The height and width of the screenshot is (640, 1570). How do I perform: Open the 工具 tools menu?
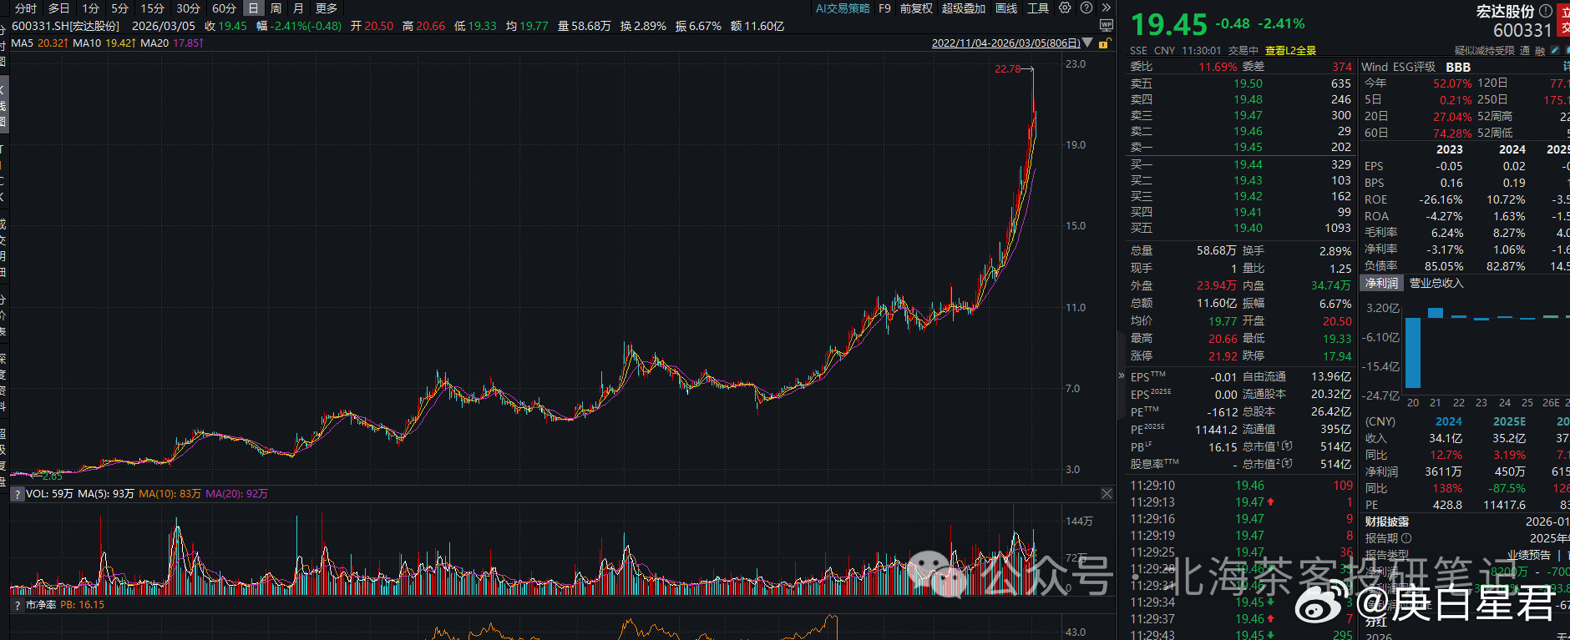point(1038,8)
